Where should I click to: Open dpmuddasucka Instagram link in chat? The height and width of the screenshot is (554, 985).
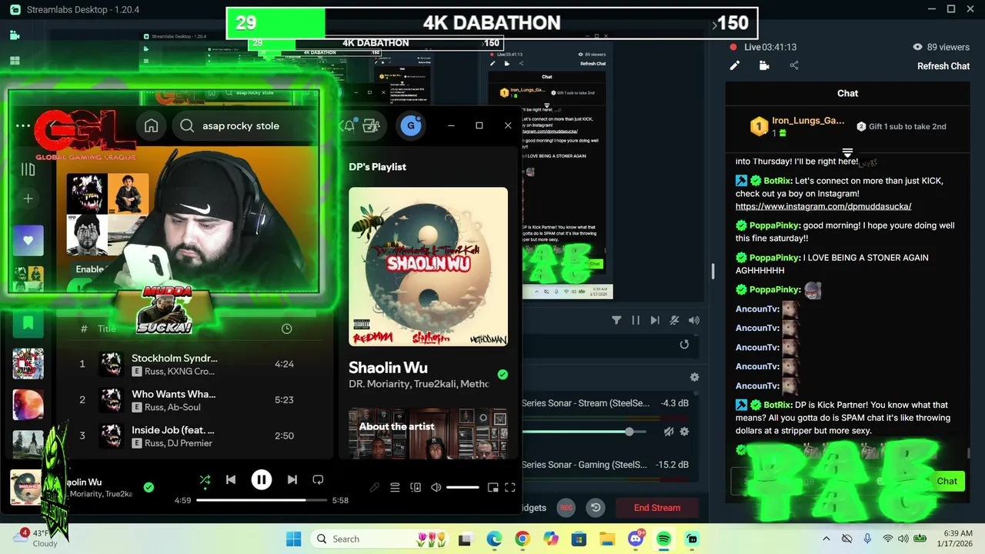[823, 206]
